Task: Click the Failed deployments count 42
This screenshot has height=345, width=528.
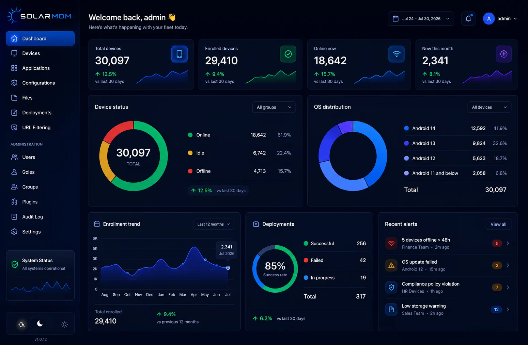Action: (363, 260)
